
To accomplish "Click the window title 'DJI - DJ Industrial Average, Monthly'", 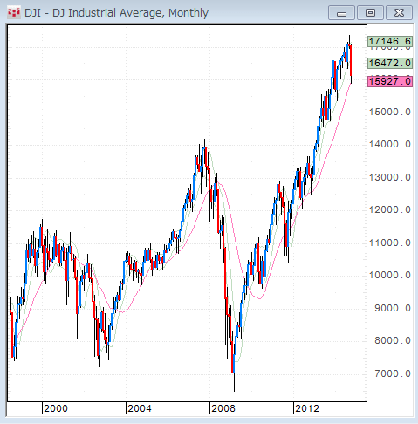I will 116,13.
